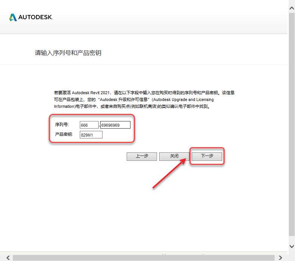The image size is (295, 261).
Task: Click the 产品密钥 label
Action: point(64,134)
